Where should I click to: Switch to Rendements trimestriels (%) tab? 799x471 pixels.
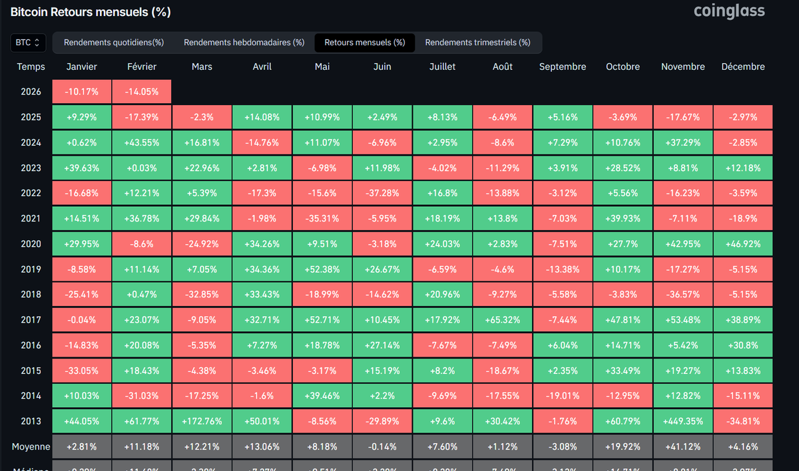pos(478,43)
